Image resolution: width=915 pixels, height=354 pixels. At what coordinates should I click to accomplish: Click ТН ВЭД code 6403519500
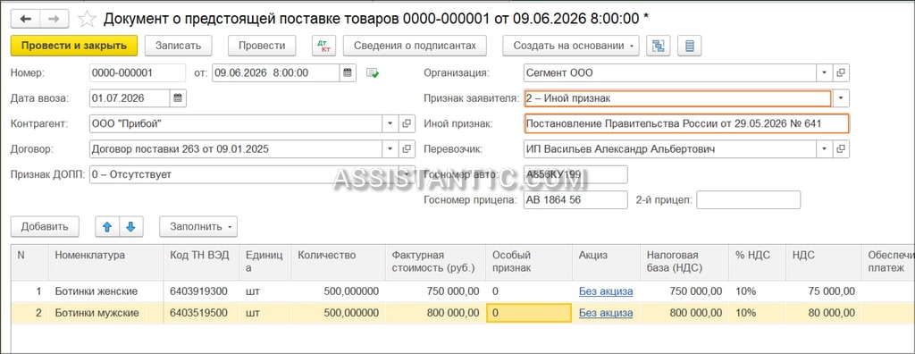point(202,313)
